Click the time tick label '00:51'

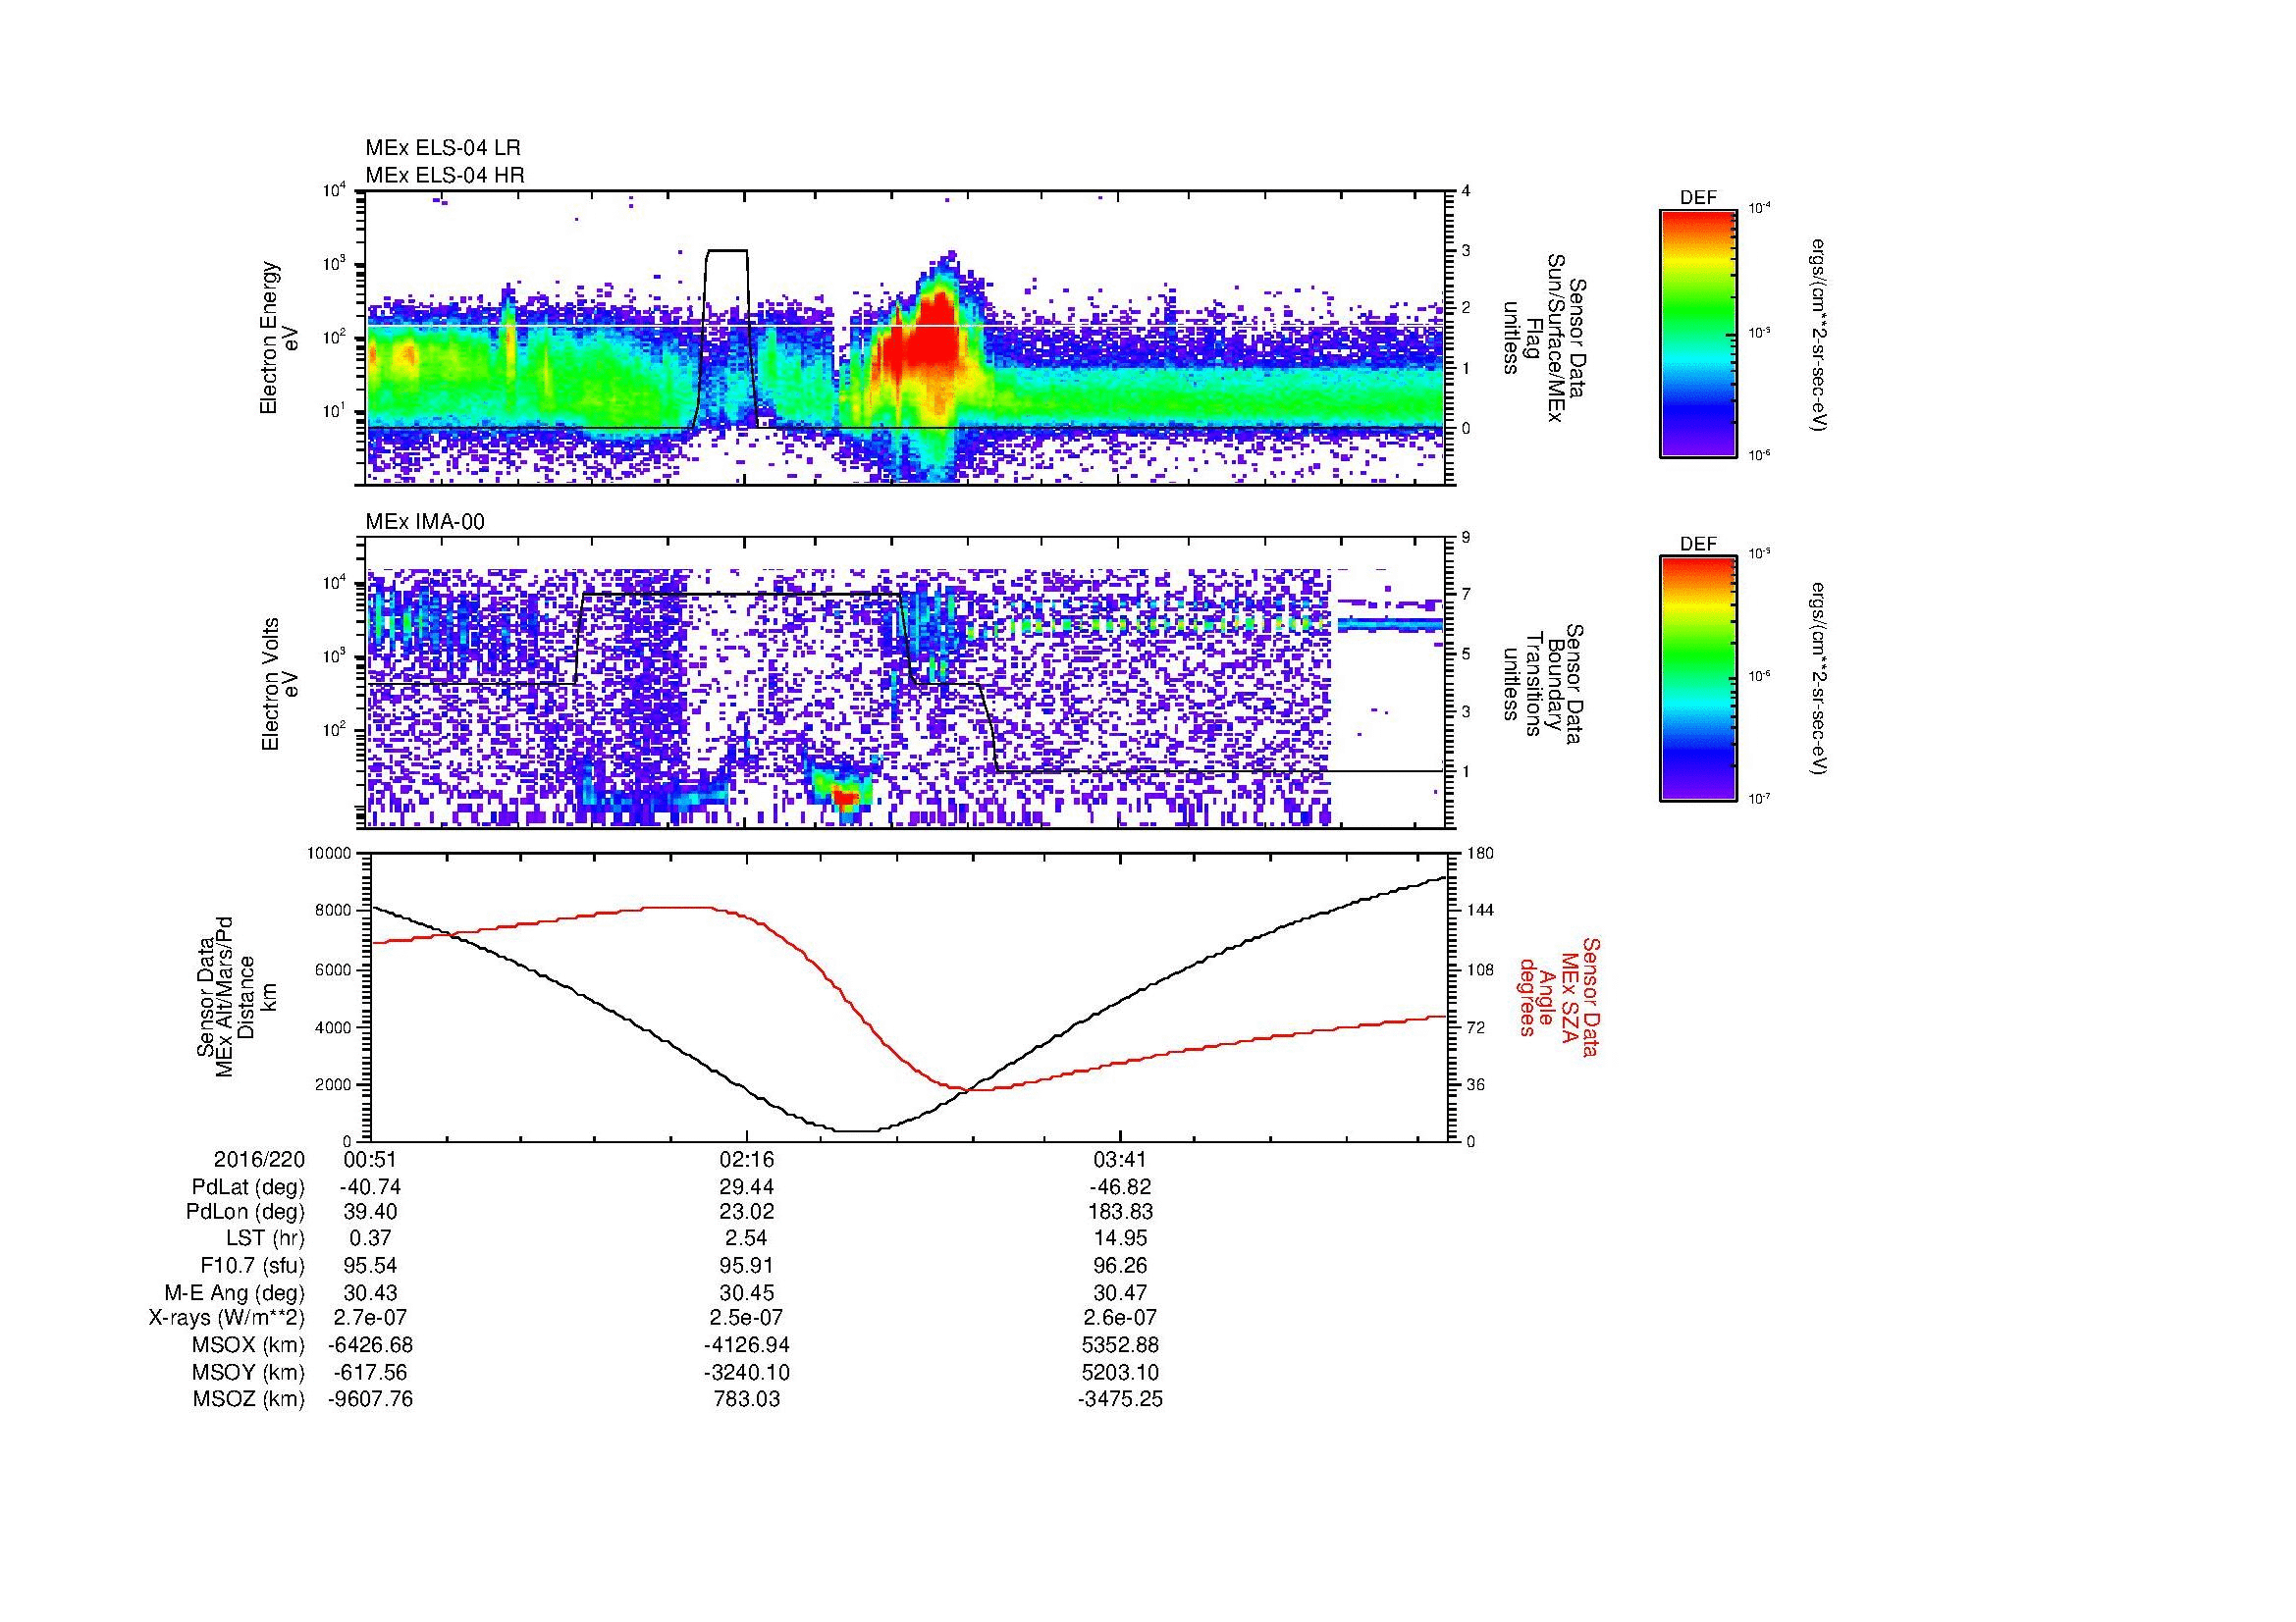(x=371, y=1159)
